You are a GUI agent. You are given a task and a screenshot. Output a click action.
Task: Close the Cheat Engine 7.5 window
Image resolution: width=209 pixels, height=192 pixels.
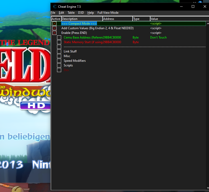(205, 6)
